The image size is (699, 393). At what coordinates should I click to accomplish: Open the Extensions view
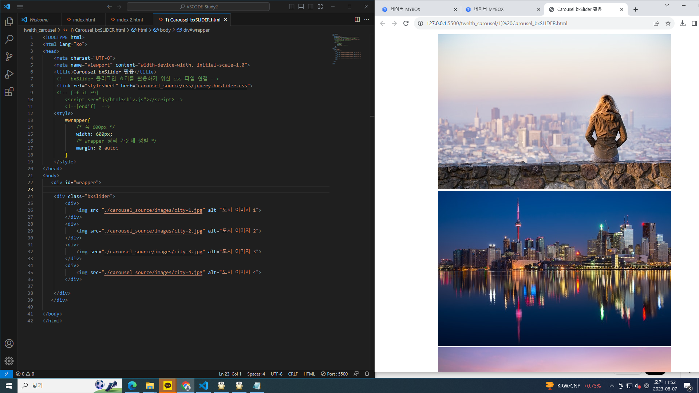pos(9,92)
